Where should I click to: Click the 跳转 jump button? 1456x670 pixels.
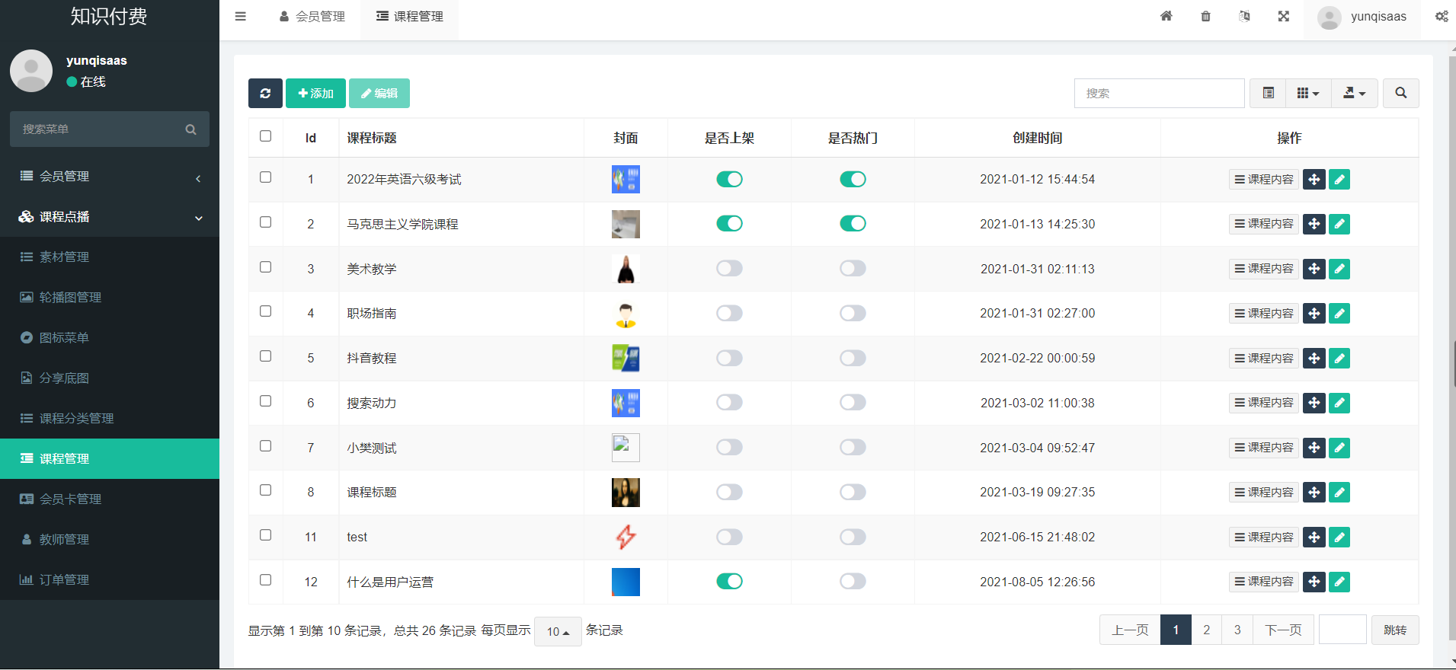pos(1395,630)
